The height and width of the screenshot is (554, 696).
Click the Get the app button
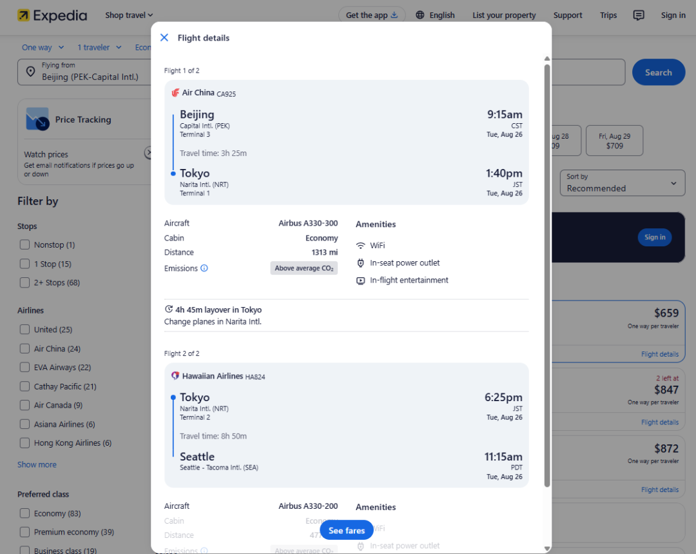pyautogui.click(x=372, y=15)
